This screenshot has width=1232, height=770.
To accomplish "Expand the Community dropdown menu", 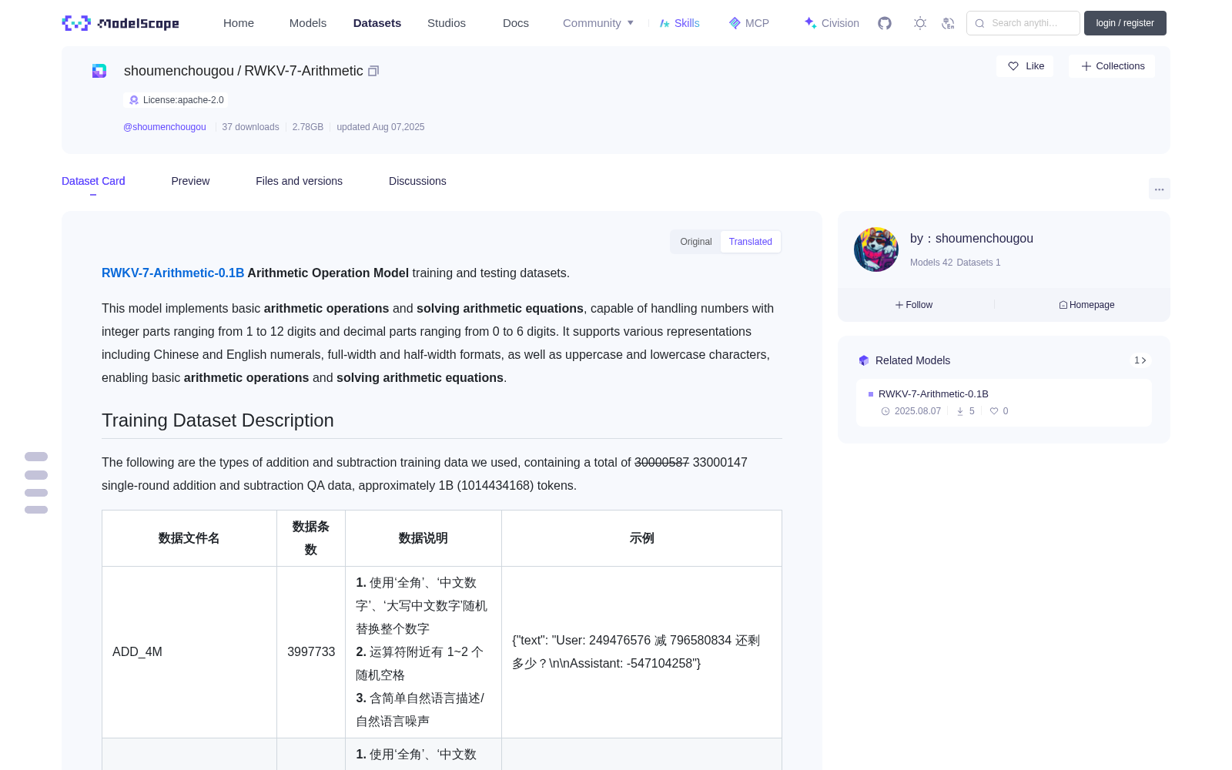I will pyautogui.click(x=598, y=23).
